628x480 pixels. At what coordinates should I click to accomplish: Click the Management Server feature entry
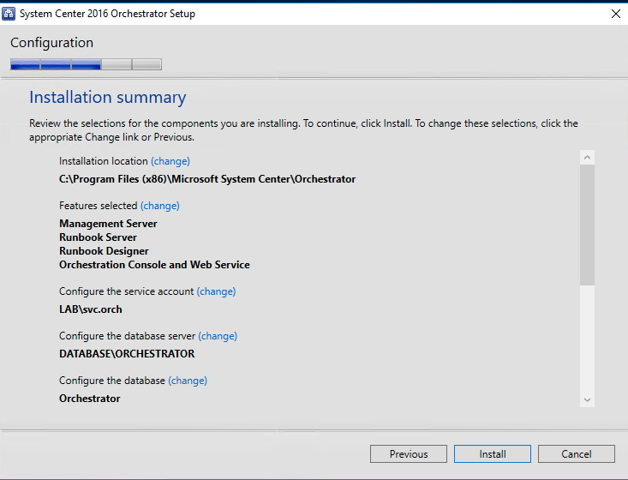pyautogui.click(x=108, y=224)
